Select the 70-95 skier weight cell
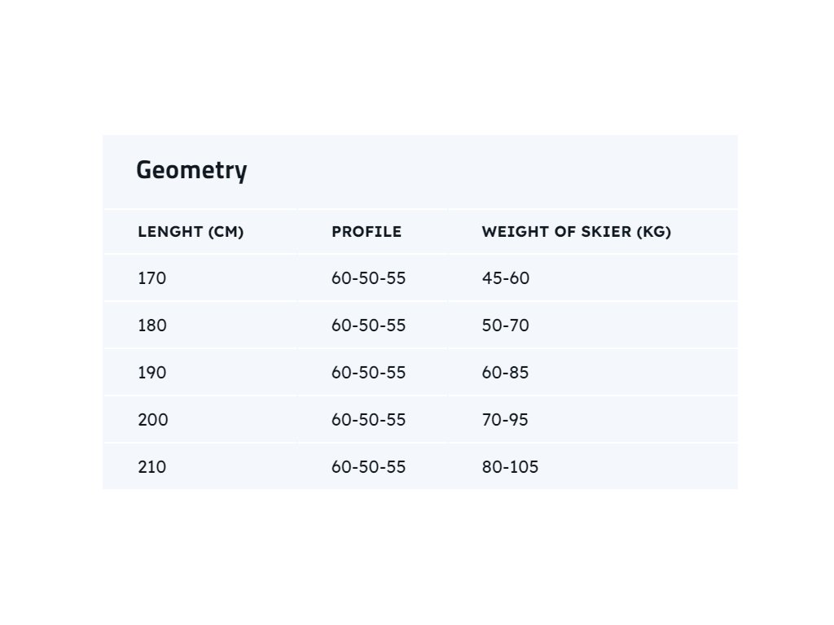Viewport: 834px width, 625px height. 505,420
